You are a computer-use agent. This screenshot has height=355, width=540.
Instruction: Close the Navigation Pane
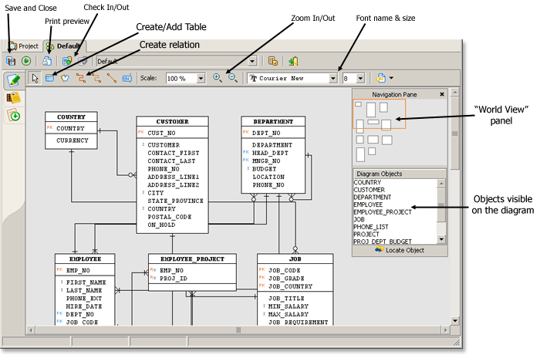[442, 94]
